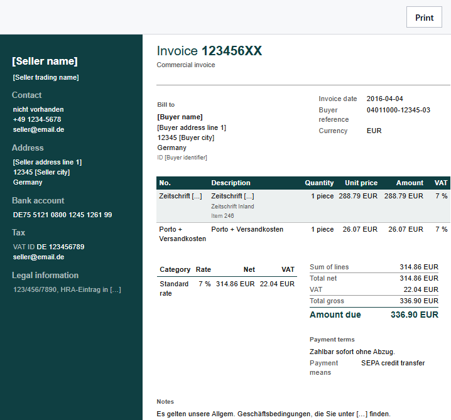Click legal info '123/456/7890, HRA-Eintrag in [...]'

[x=67, y=289]
